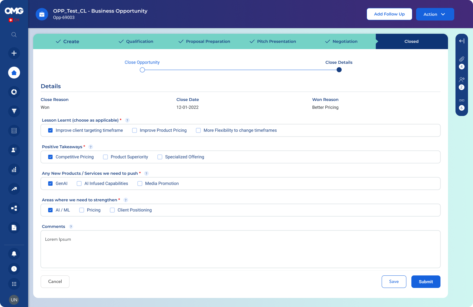473x307 pixels.
Task: Open the funnel filter icon in sidebar
Action: click(14, 111)
